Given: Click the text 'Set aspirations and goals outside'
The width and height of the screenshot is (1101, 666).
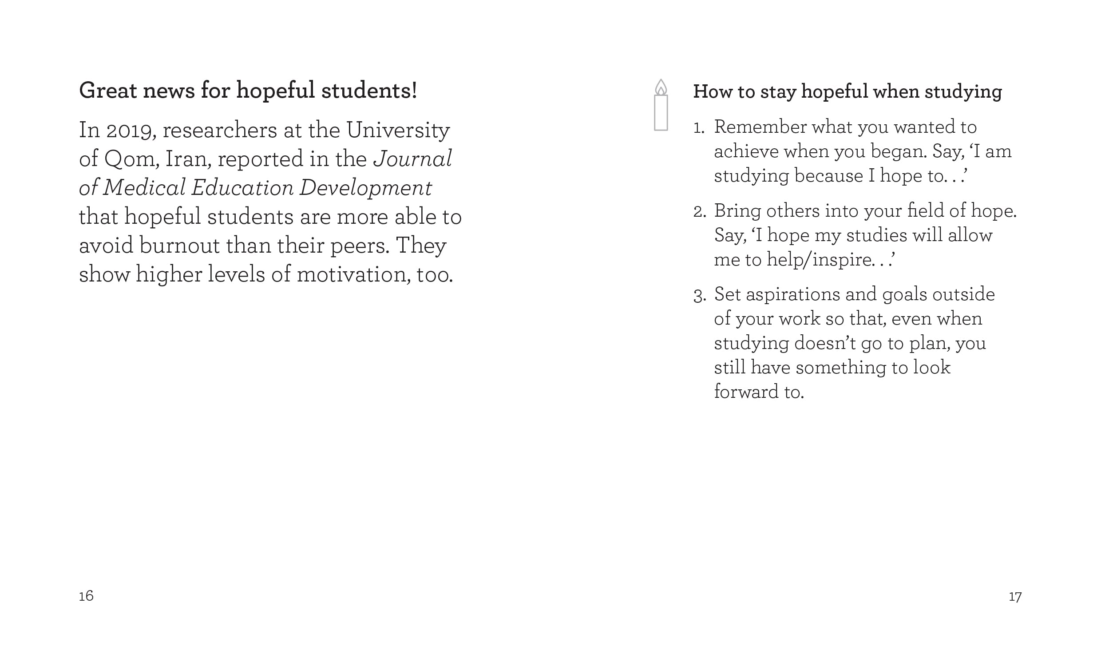Looking at the screenshot, I should tap(854, 294).
